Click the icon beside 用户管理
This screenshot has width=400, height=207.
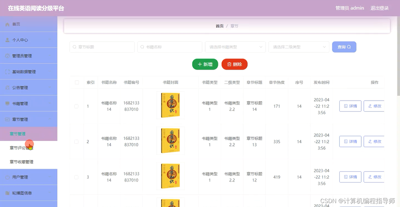click(x=7, y=177)
